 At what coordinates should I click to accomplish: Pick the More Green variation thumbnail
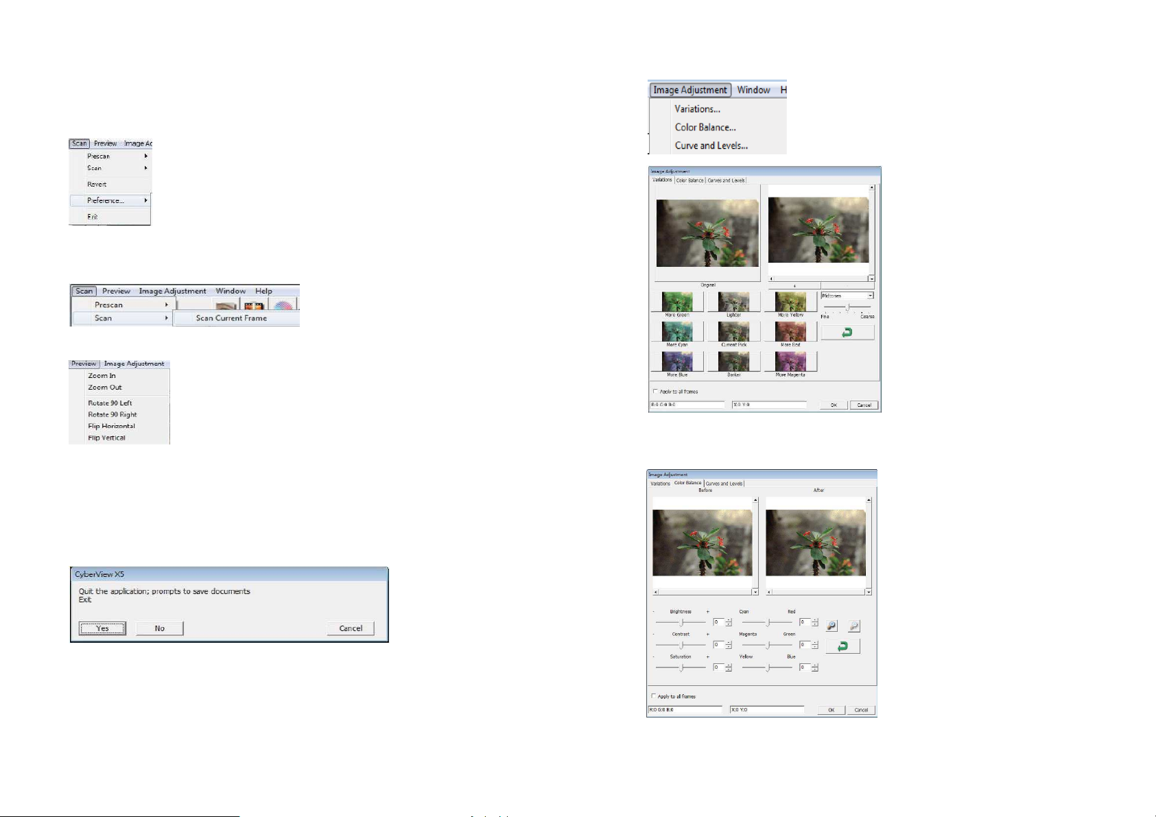pyautogui.click(x=677, y=302)
